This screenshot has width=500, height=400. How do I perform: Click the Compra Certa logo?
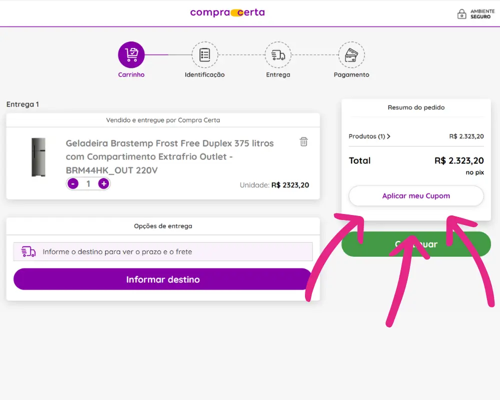click(227, 12)
